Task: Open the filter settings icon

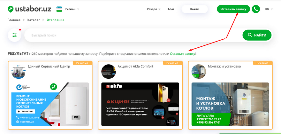Action: pos(14,35)
